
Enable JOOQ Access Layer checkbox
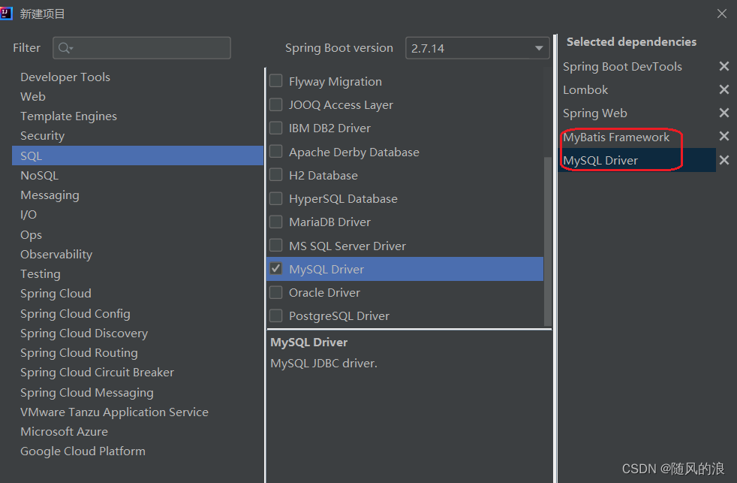click(x=276, y=104)
